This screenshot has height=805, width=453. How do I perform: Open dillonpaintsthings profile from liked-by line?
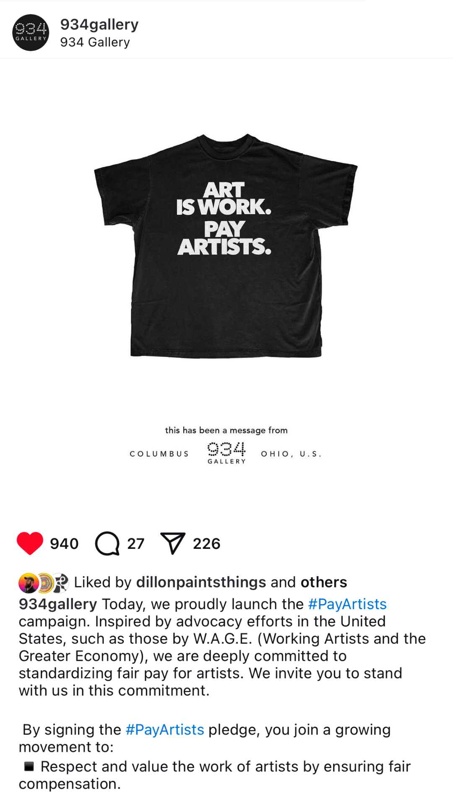[x=201, y=582]
